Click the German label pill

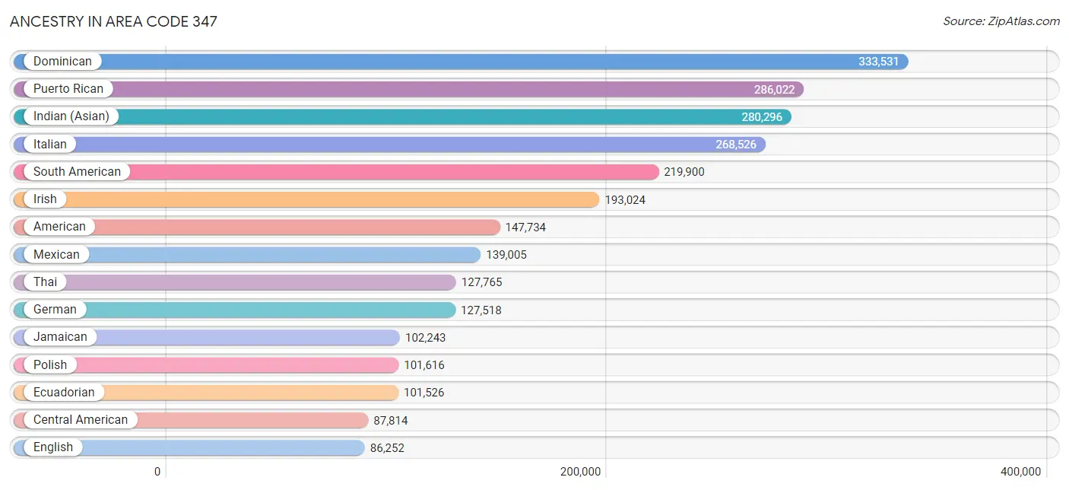click(x=54, y=310)
